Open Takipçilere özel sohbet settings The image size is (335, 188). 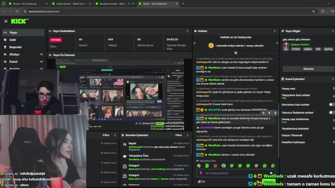308,96
